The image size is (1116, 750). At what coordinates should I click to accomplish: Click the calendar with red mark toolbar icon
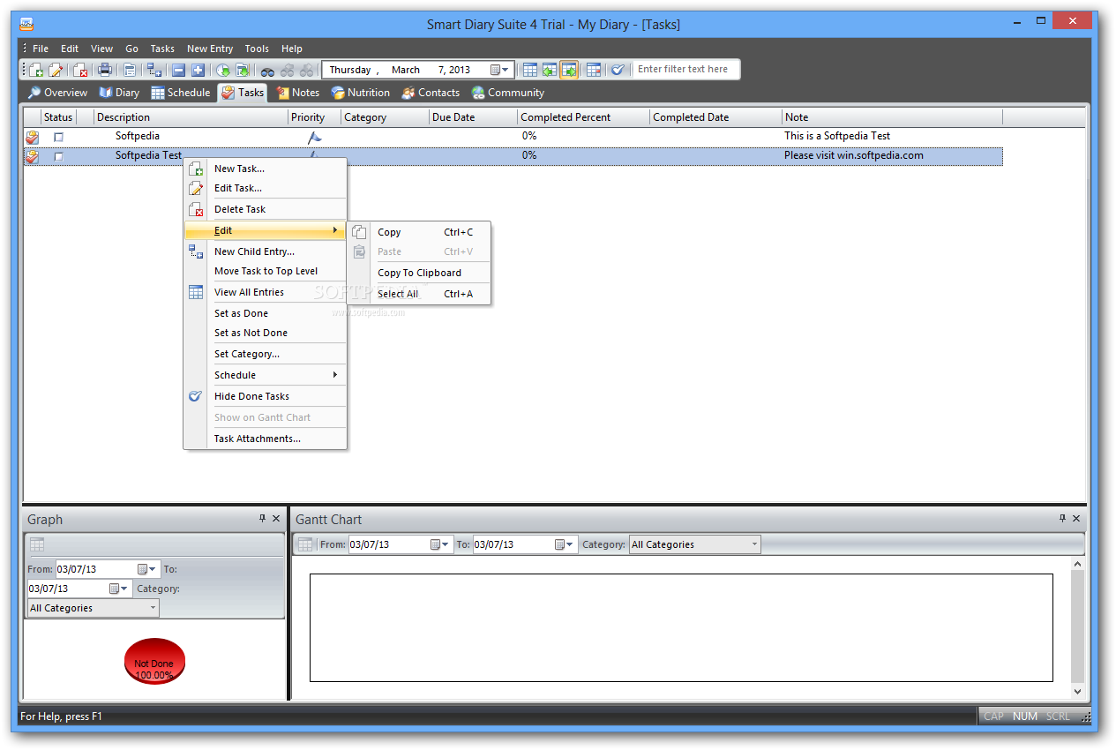(x=594, y=70)
